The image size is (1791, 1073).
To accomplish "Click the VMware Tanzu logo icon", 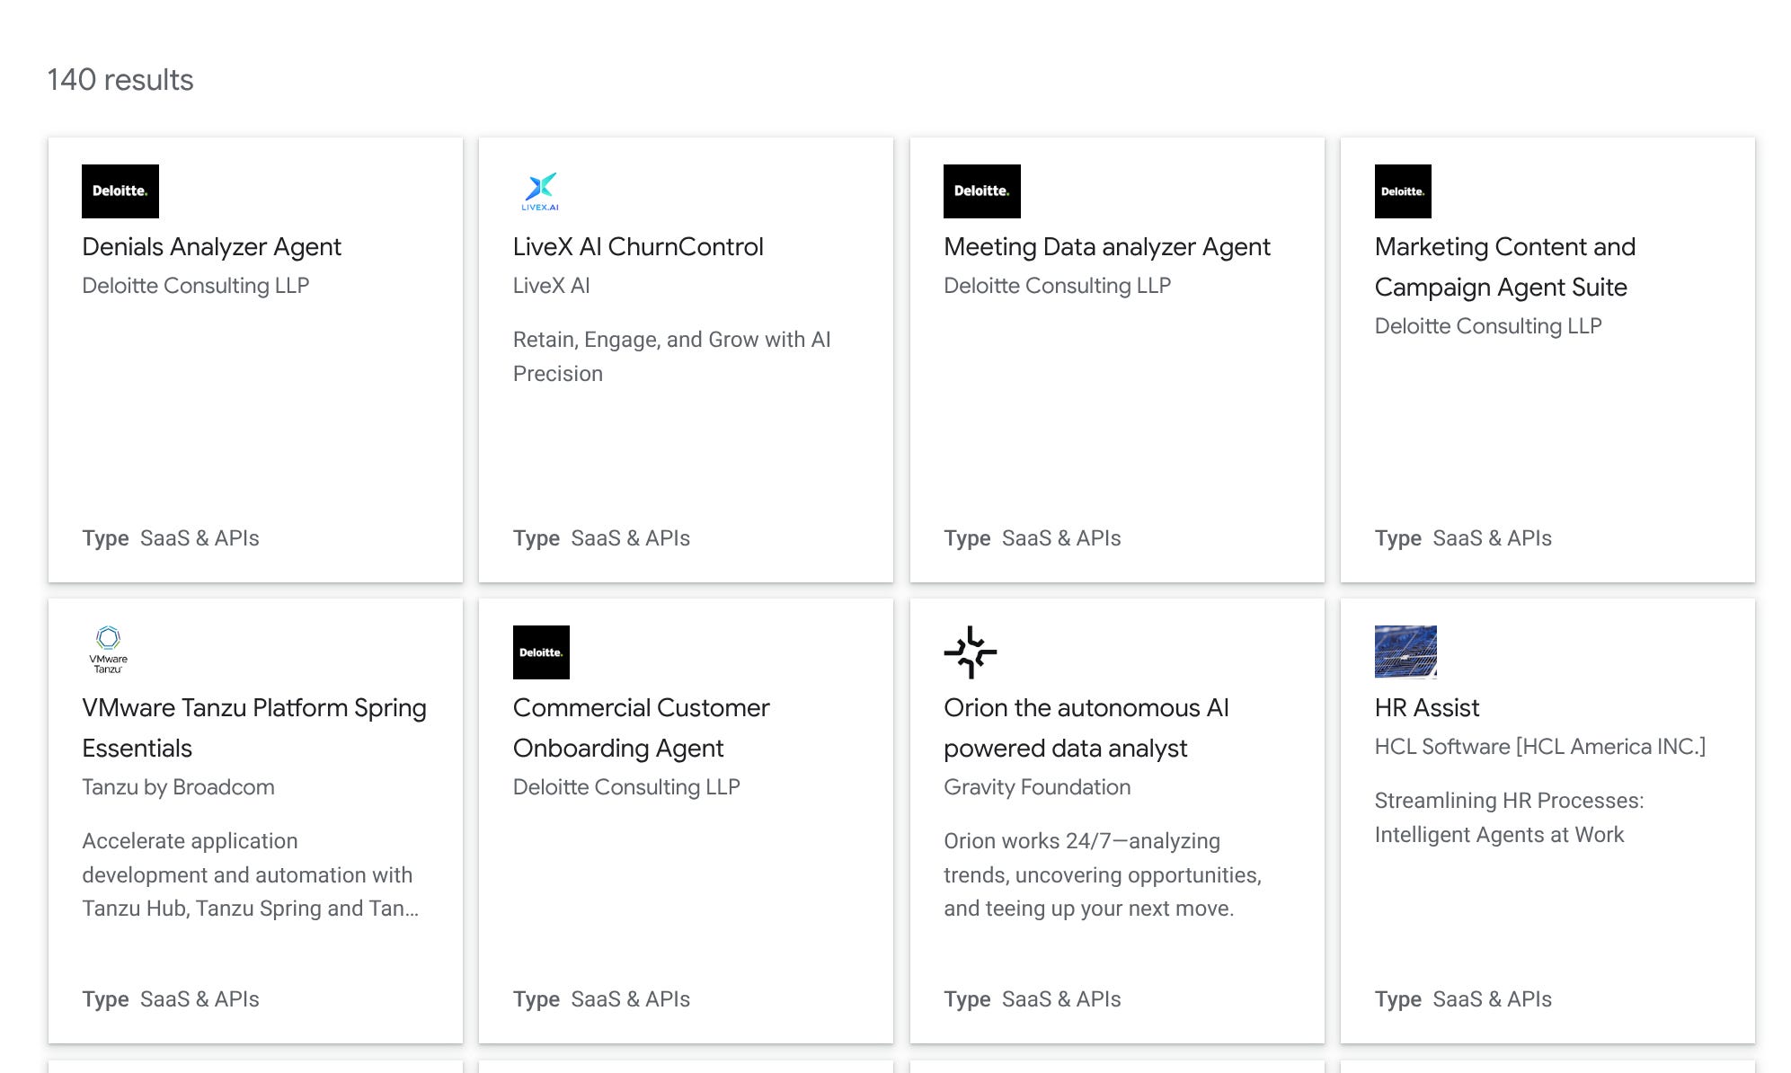I will (108, 651).
